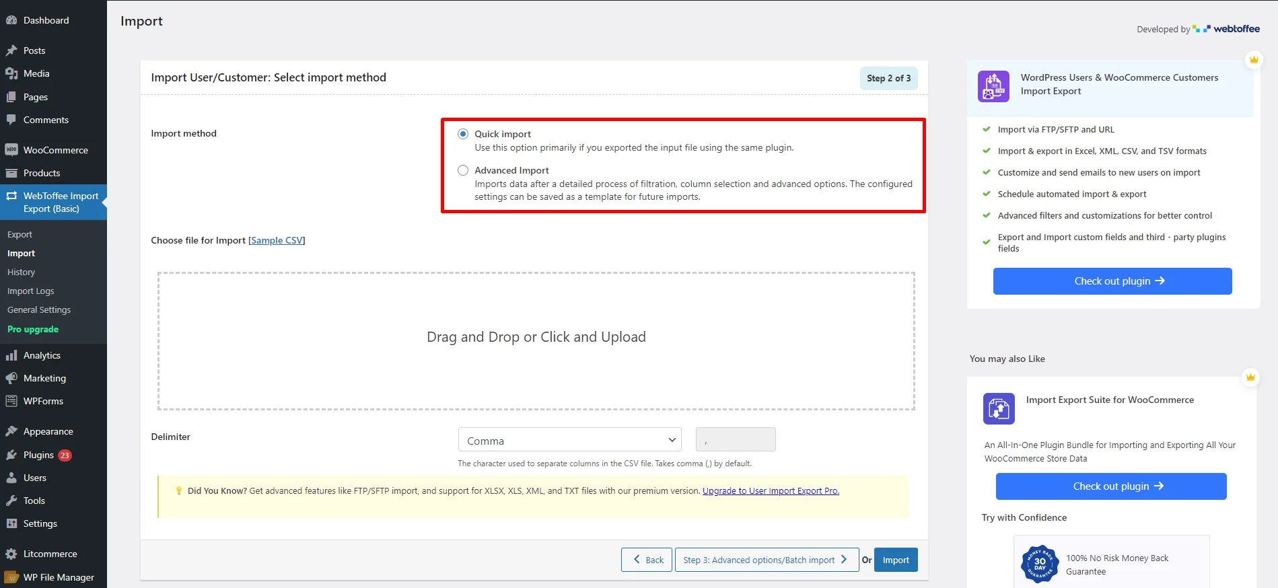The image size is (1278, 588).
Task: Click the Import Export Suite for WooCommerce title
Action: 1110,400
